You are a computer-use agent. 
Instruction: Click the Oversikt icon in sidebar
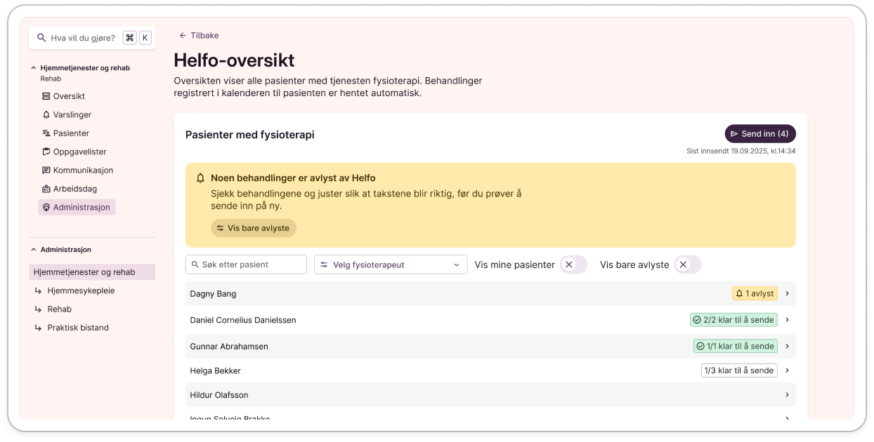tap(46, 96)
